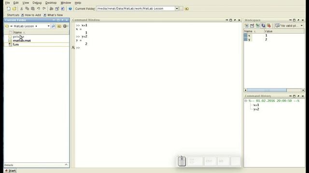Sort Current Folder by Name column header
309x173 pixels.
coord(41,32)
